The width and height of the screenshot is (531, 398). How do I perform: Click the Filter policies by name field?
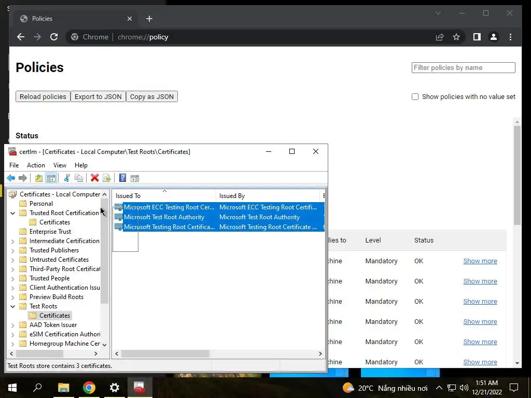(x=463, y=68)
